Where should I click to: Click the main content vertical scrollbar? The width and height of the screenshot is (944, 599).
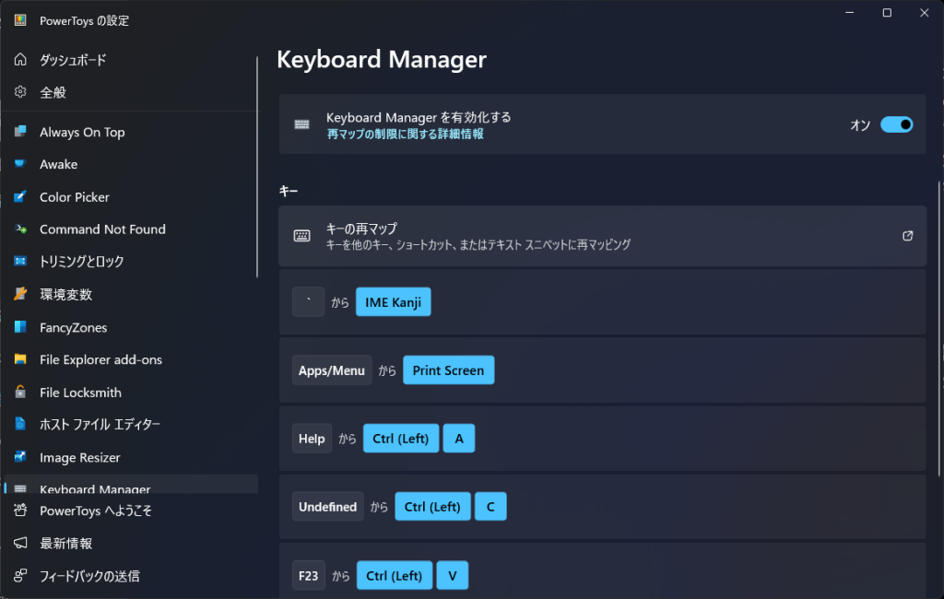click(x=939, y=328)
